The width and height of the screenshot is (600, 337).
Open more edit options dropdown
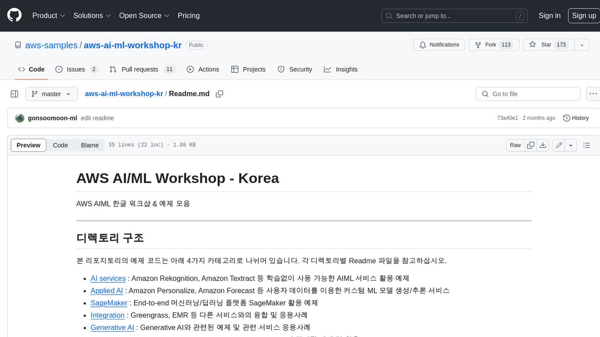[x=571, y=145]
